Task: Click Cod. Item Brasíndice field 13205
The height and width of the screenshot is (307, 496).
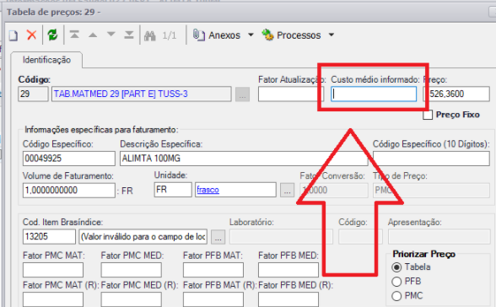Action: (49, 236)
